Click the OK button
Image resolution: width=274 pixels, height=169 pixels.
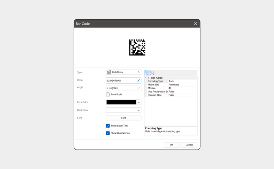[x=172, y=145]
